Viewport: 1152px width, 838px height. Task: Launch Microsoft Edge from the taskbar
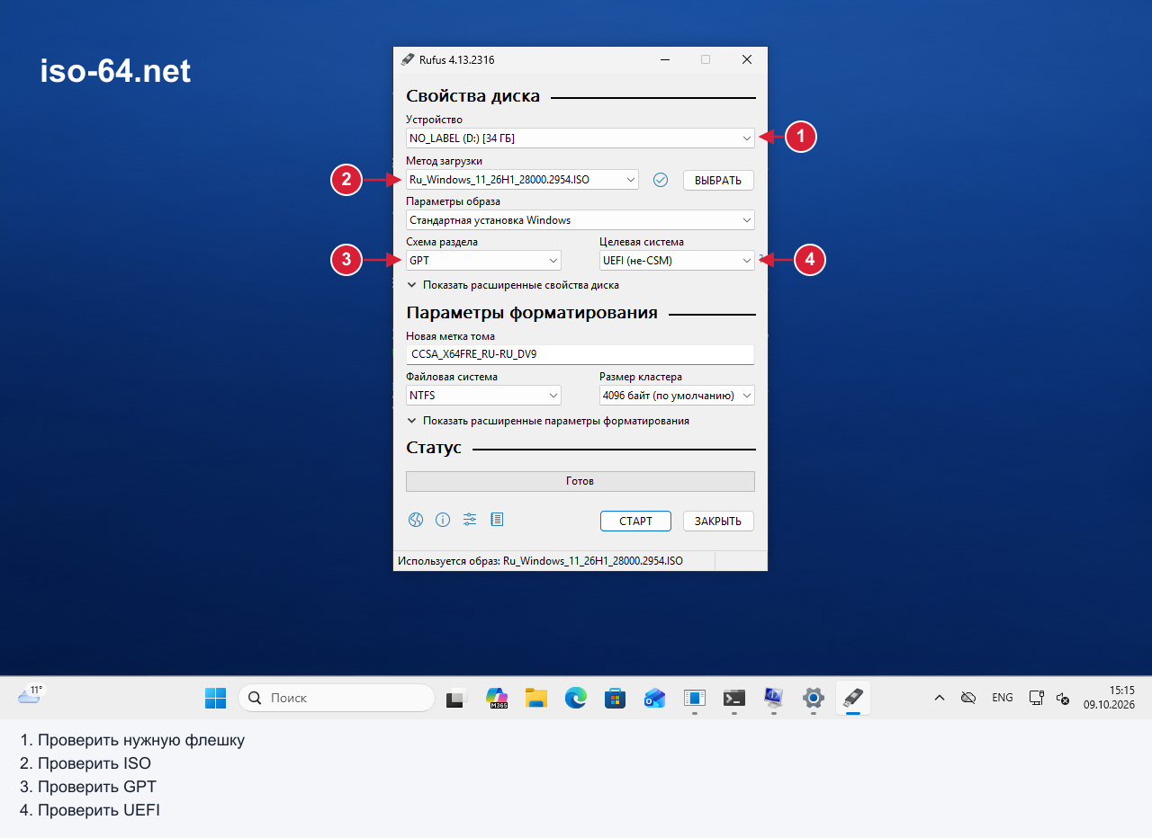click(576, 698)
